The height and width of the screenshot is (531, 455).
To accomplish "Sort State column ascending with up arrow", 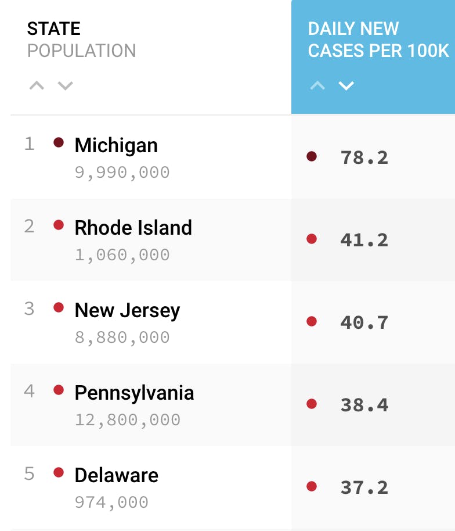I will tap(37, 86).
